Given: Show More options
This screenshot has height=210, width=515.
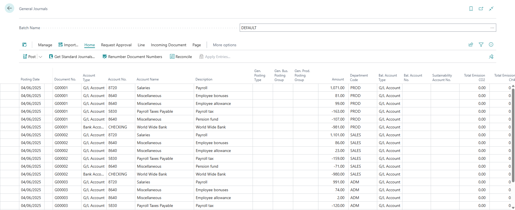Looking at the screenshot, I should click(225, 45).
